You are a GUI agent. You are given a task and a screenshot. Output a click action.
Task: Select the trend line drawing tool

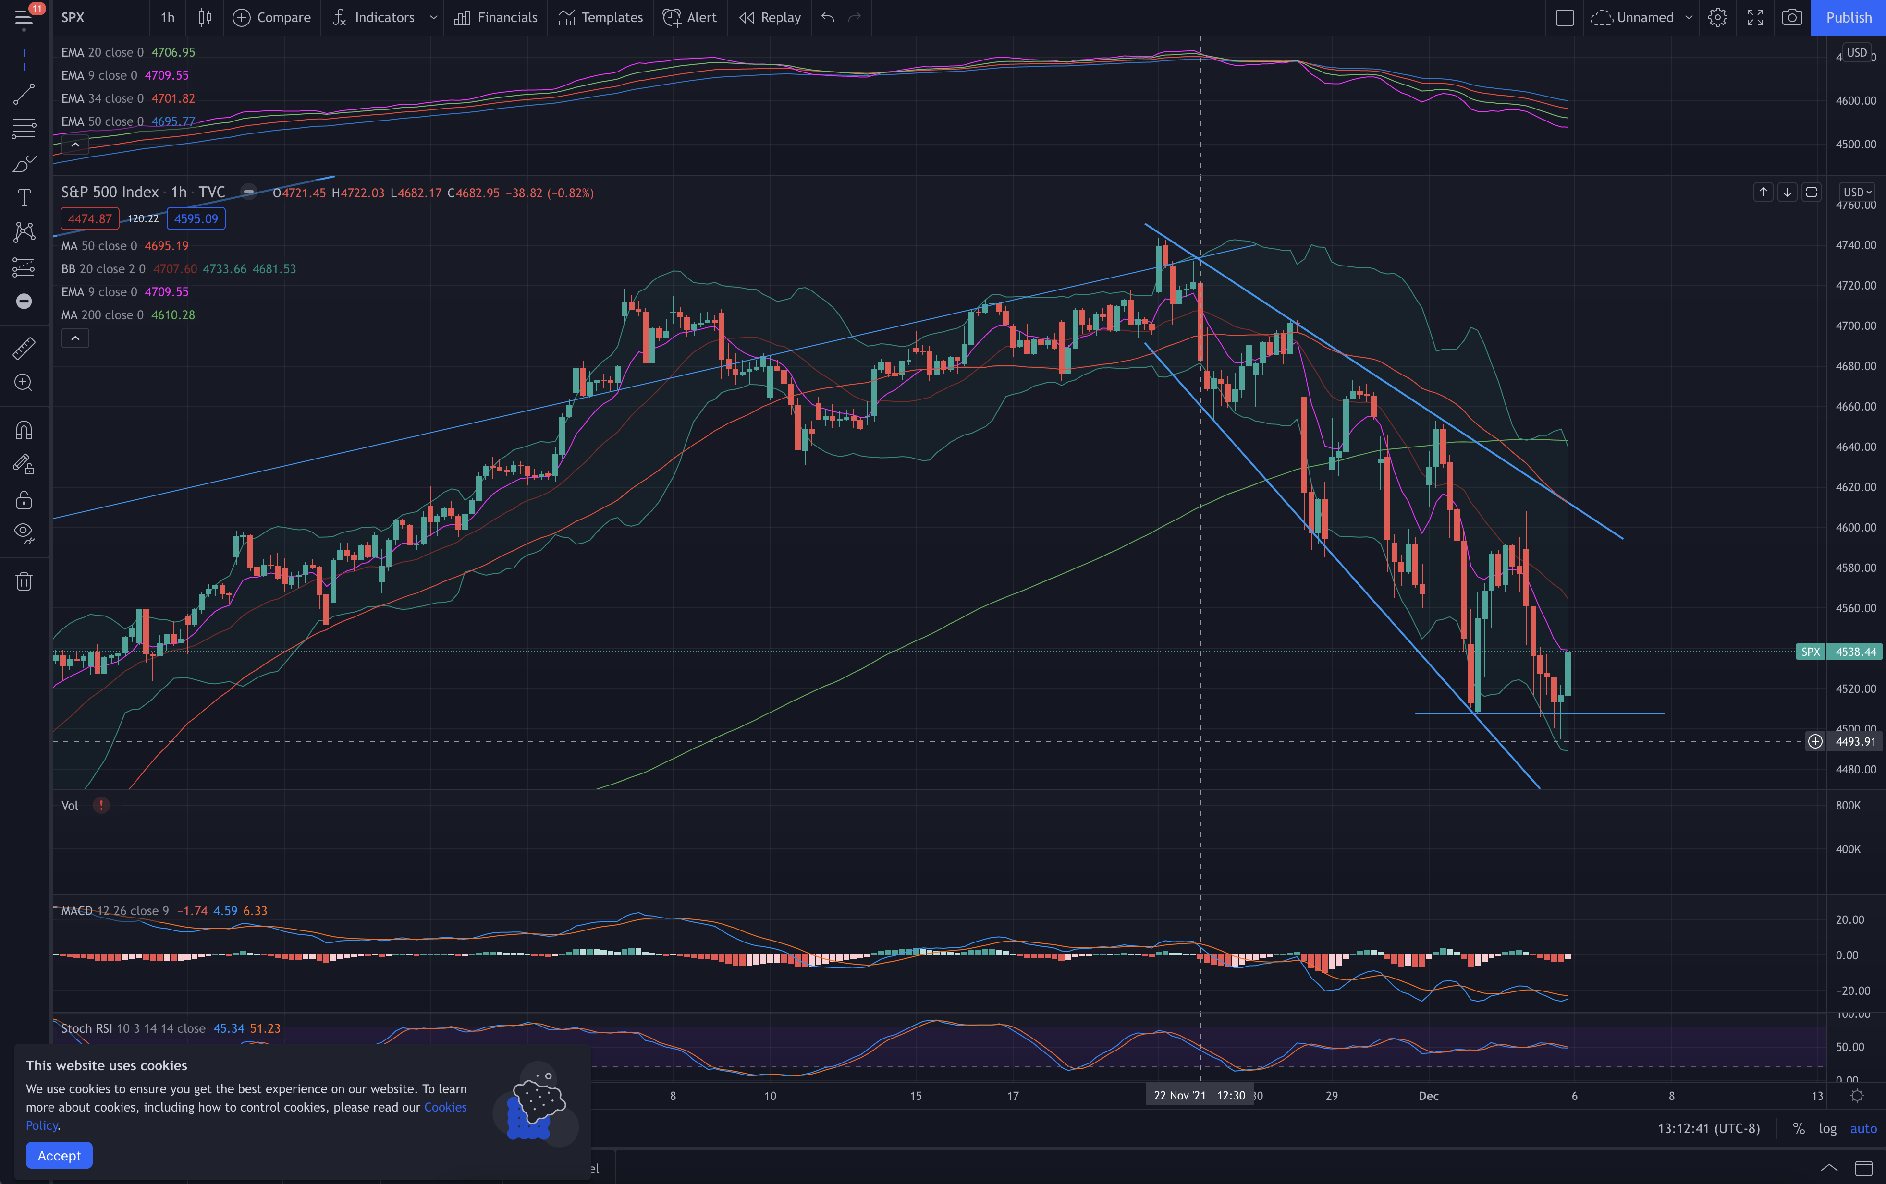tap(24, 94)
